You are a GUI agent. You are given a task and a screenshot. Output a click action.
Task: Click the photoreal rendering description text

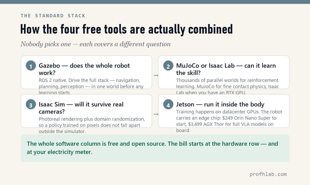tap(92, 125)
